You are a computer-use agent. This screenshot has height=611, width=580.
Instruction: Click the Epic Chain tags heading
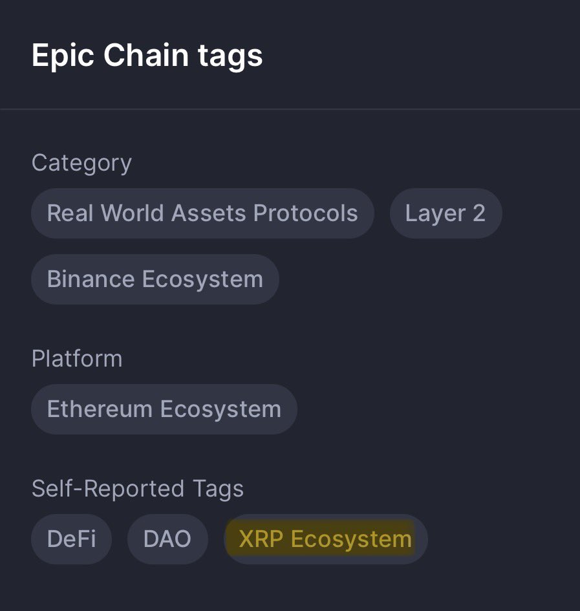click(147, 56)
